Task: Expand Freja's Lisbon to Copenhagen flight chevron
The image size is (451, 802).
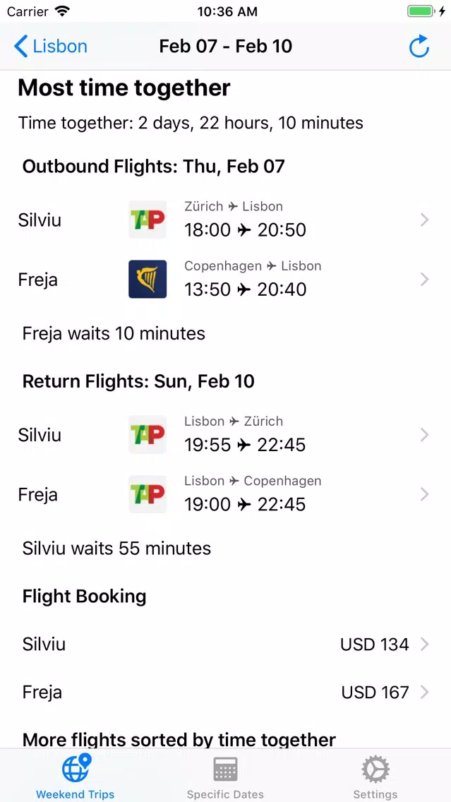Action: [x=424, y=495]
